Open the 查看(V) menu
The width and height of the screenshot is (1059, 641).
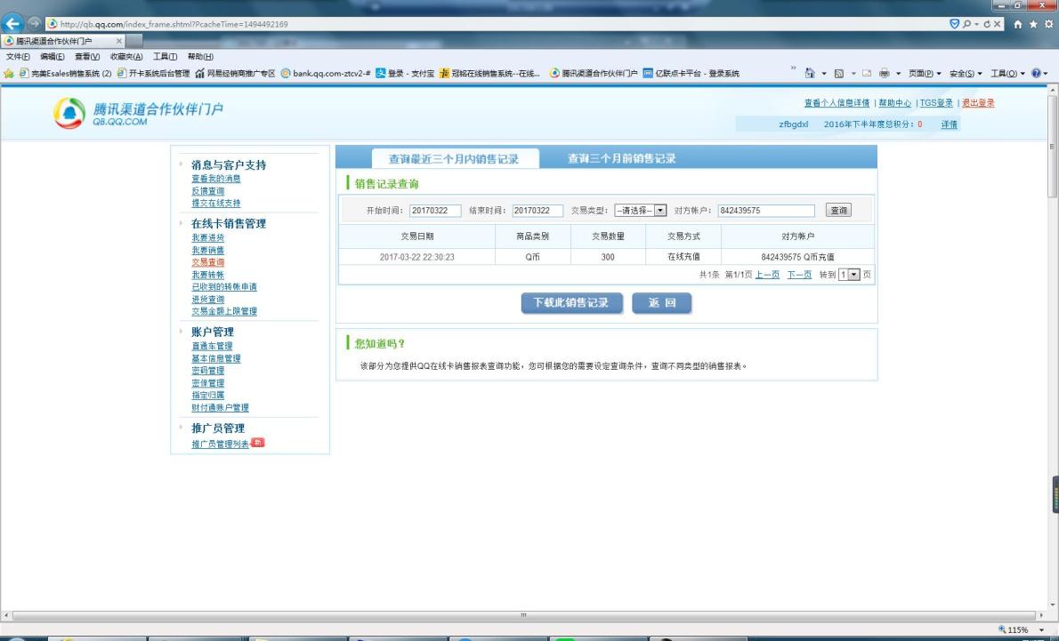tap(87, 57)
